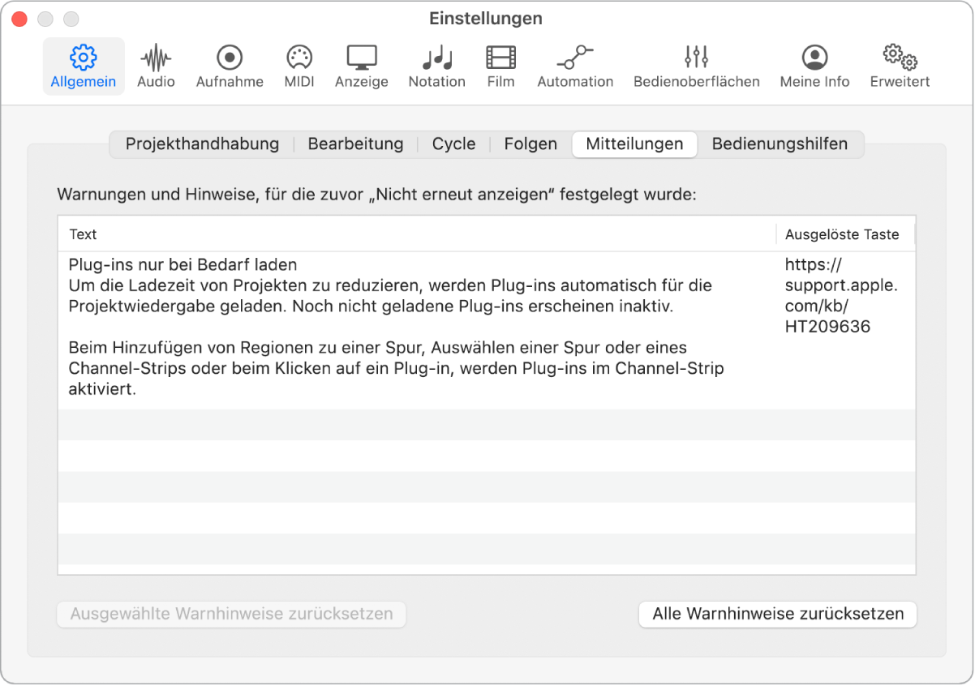This screenshot has width=975, height=686.
Task: Switch to the Folgen tab
Action: pos(530,144)
